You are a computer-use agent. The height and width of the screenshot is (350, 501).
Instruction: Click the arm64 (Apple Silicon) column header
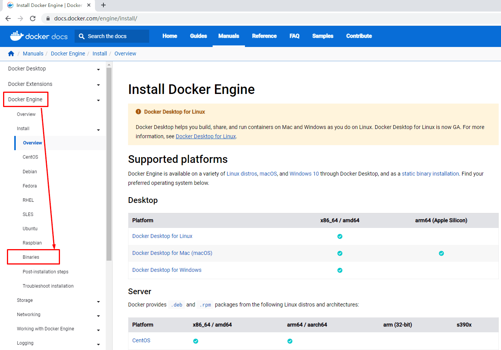coord(441,220)
